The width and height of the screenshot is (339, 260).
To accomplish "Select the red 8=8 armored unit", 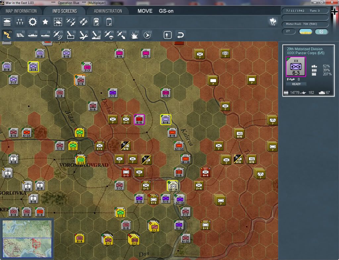I will click(x=172, y=133).
